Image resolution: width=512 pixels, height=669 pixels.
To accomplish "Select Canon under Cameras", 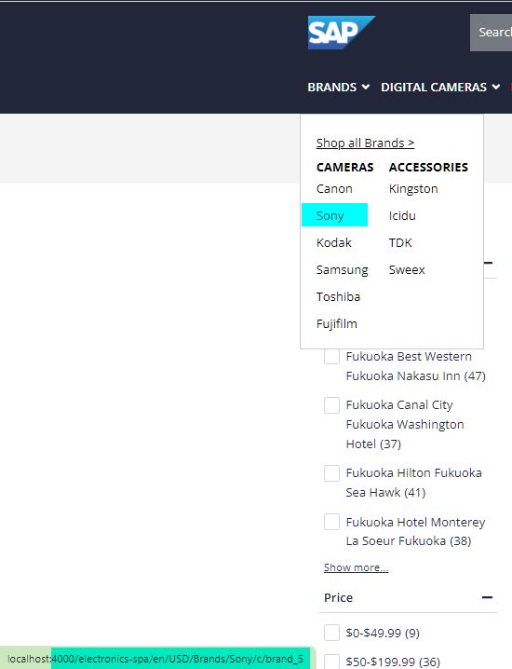I will pos(334,188).
